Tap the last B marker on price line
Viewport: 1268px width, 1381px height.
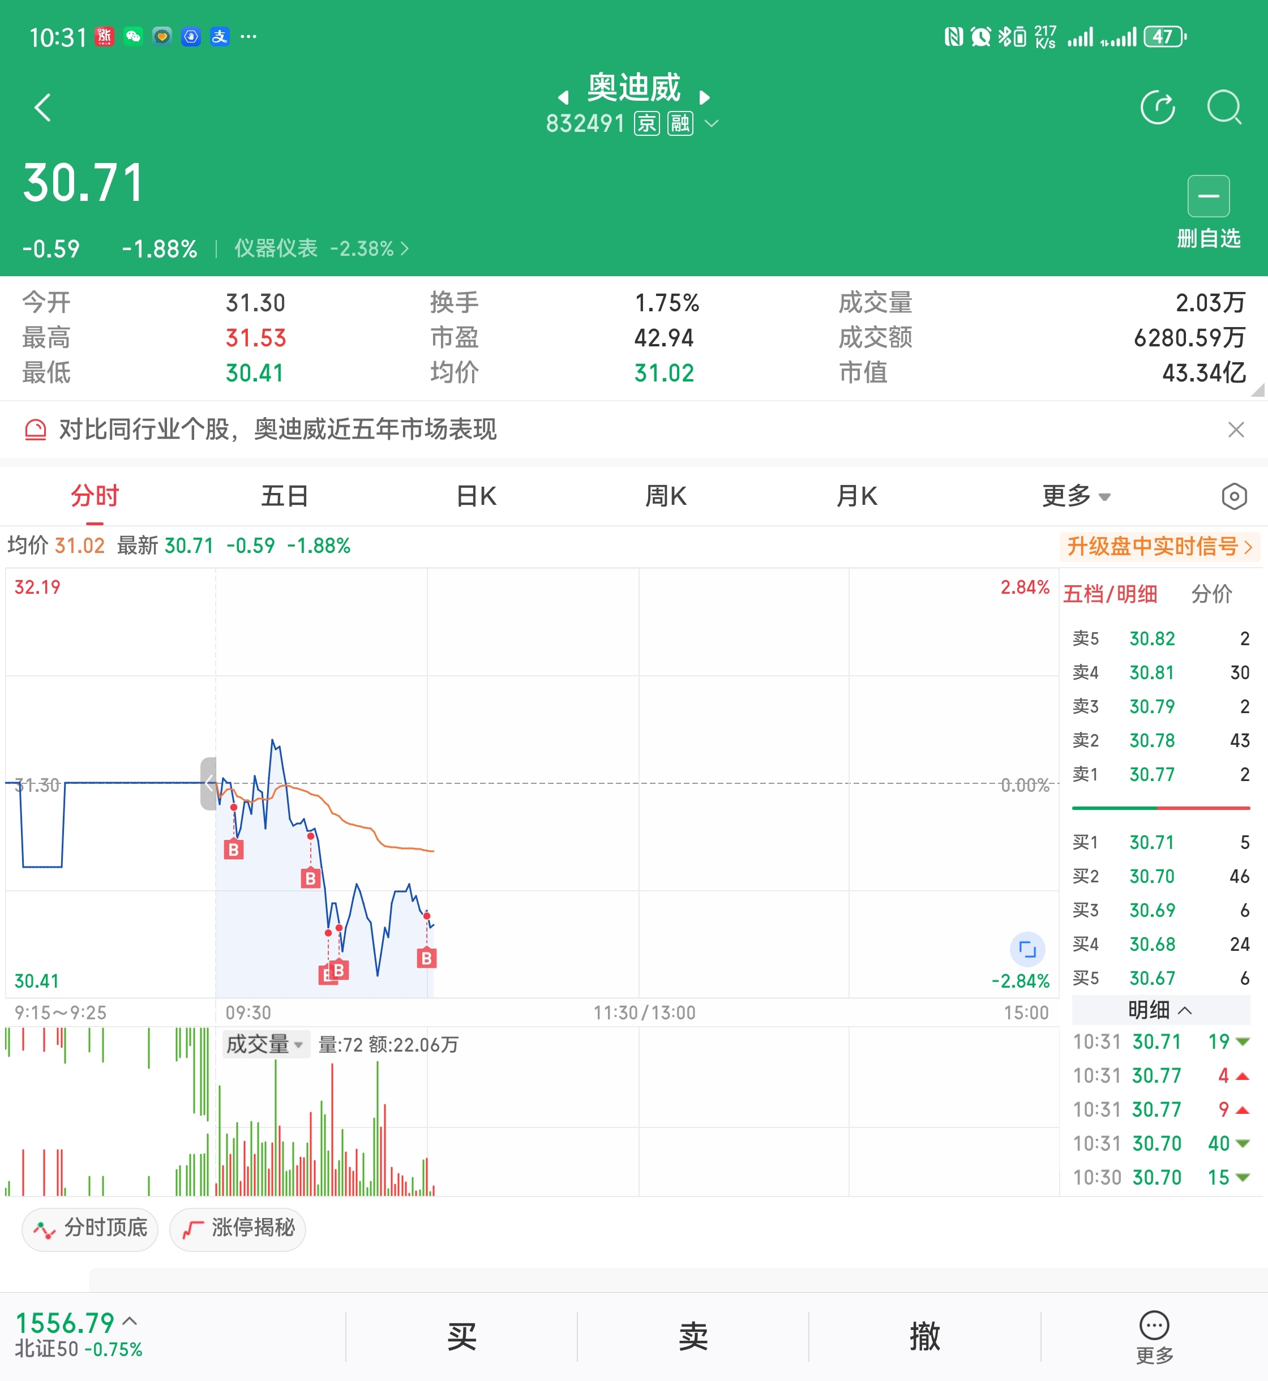coord(426,958)
